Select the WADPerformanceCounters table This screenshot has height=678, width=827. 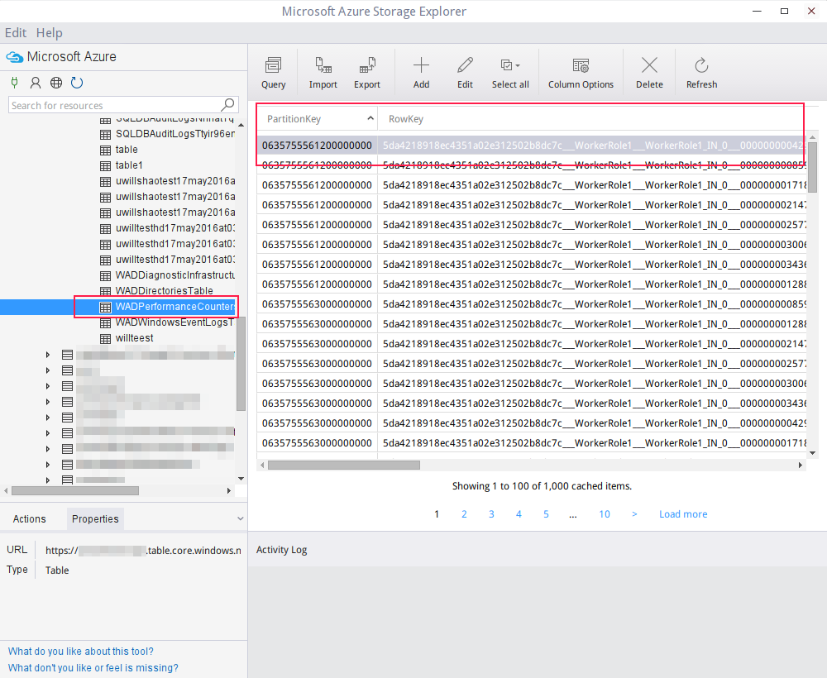pos(175,306)
